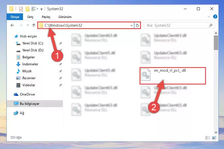
Task: Go back with the back arrow
Action: (x=12, y=25)
